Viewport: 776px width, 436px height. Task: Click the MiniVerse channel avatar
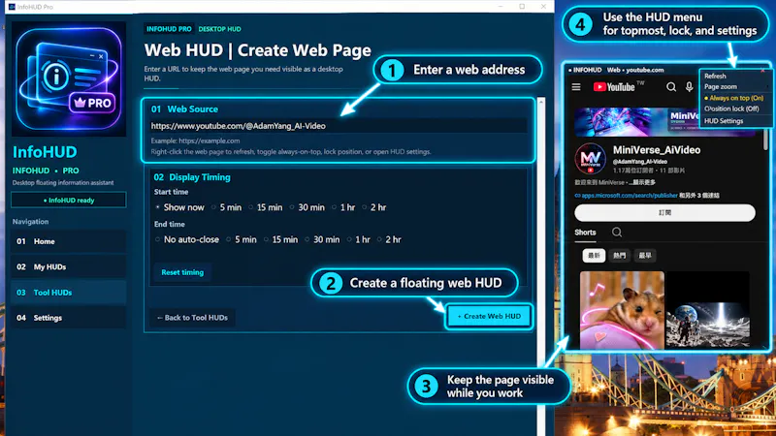click(590, 159)
